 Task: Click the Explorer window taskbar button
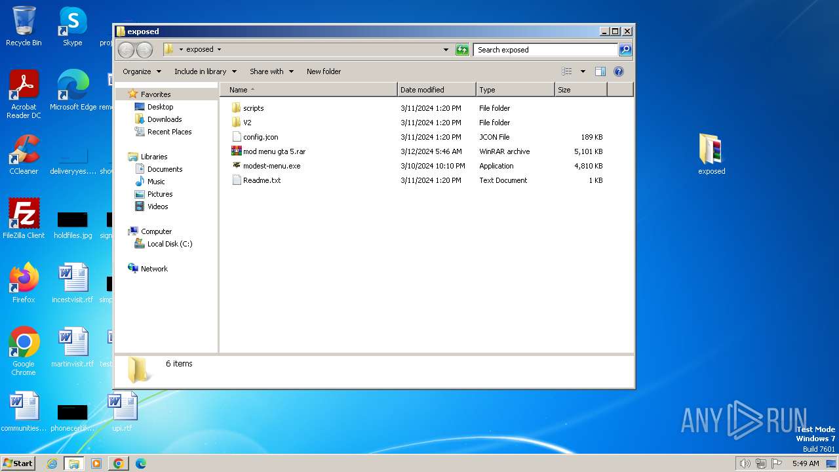tap(74, 463)
